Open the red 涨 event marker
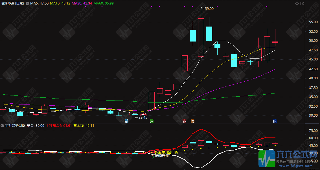 click(184, 121)
